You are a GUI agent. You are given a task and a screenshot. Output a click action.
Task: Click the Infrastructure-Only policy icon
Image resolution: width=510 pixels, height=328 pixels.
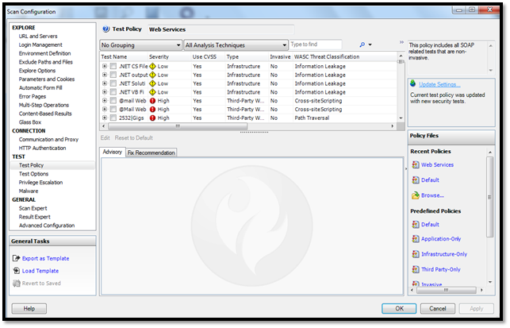415,254
